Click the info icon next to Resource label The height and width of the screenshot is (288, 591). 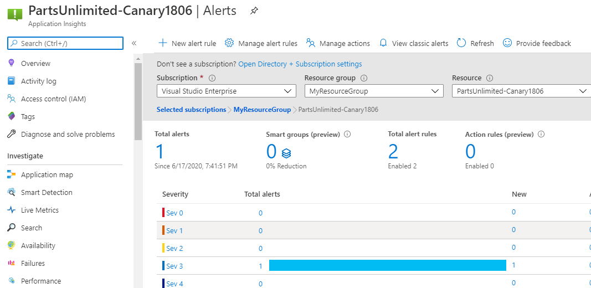tap(490, 78)
